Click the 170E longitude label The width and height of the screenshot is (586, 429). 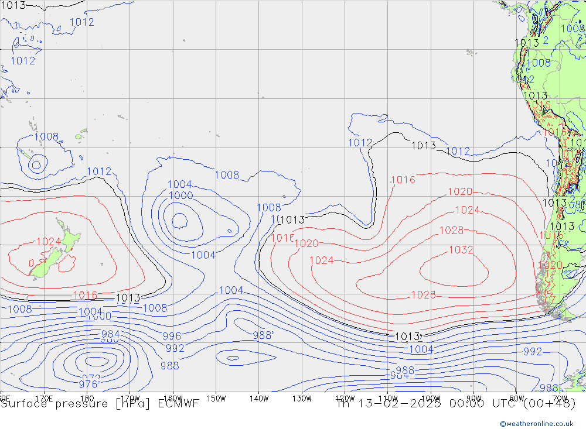click(44, 398)
